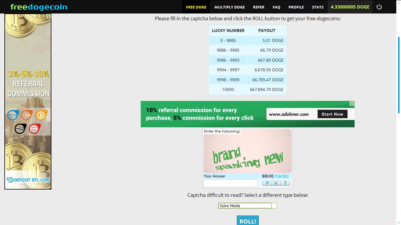Click the 5.01 DOGE payout cell
The width and height of the screenshot is (401, 225).
(x=267, y=40)
